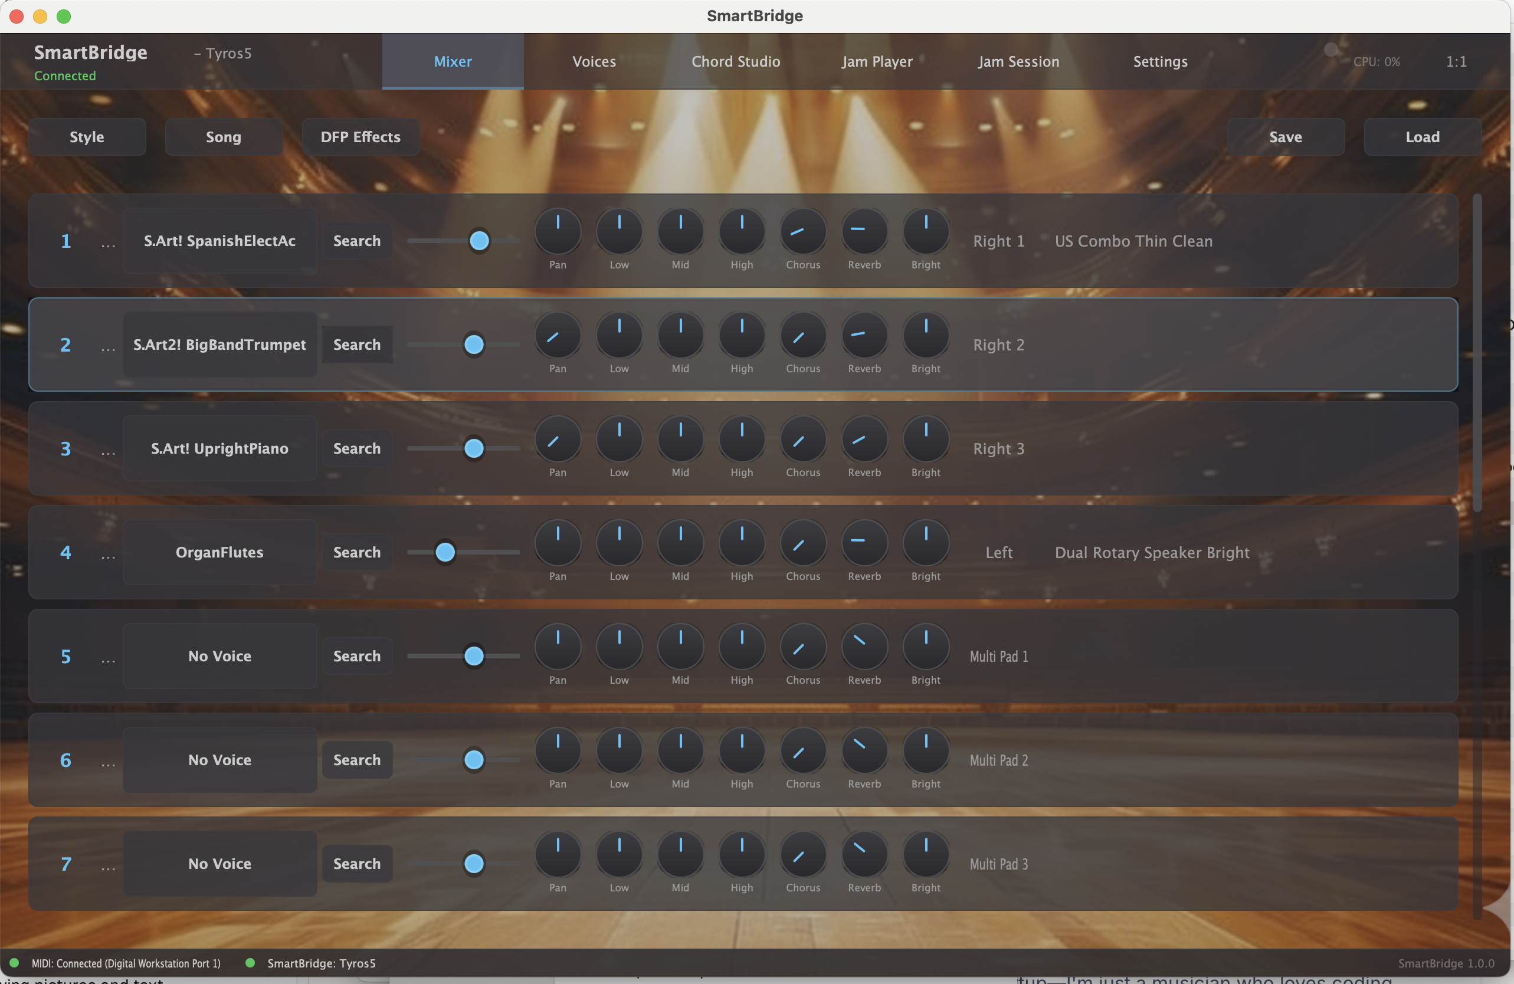Turn the Mid knob for SpanishElectAc

[681, 231]
